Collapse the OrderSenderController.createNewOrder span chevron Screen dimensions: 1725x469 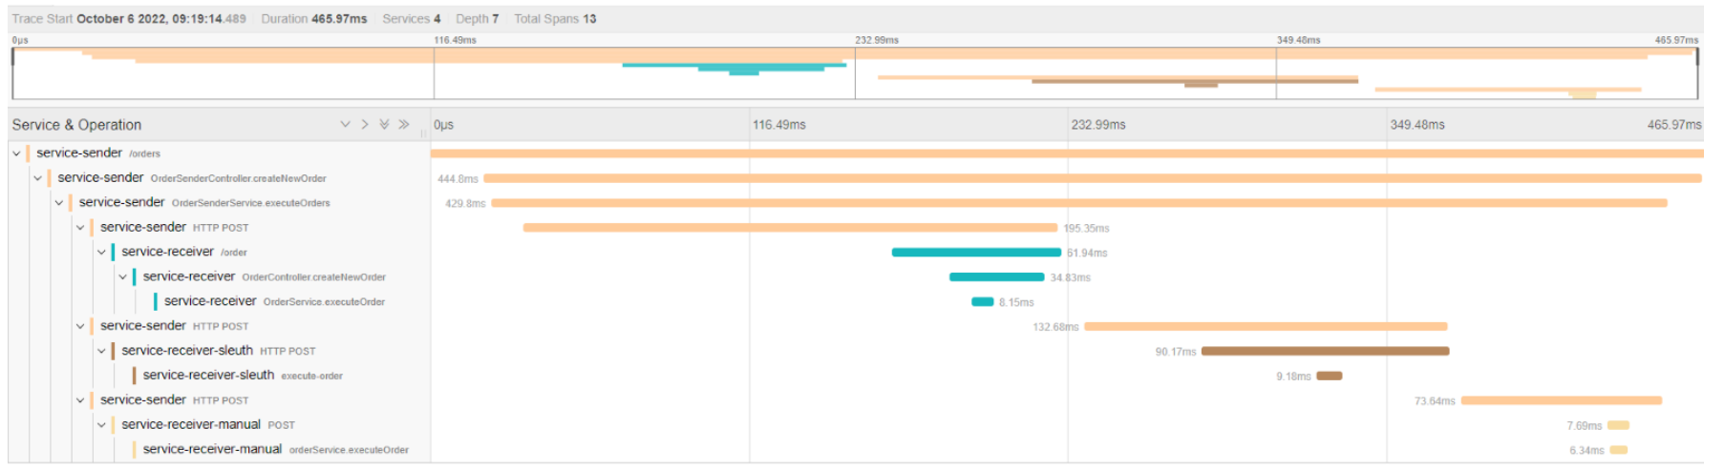[x=37, y=178]
